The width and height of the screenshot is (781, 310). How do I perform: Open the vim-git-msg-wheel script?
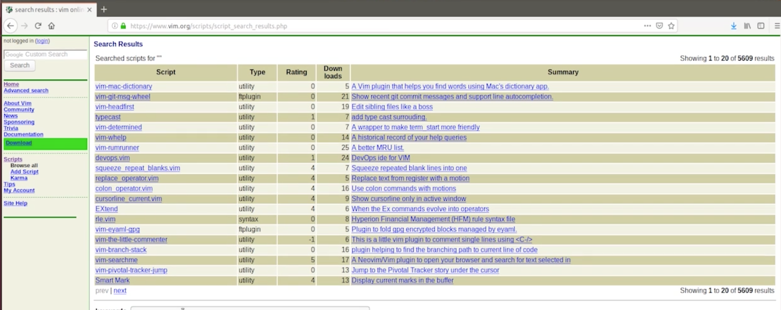pos(123,97)
